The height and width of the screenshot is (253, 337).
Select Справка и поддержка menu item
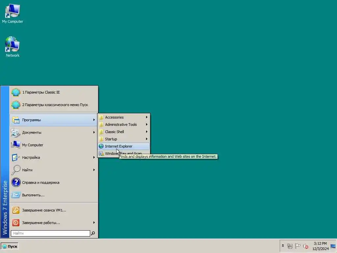54,183
